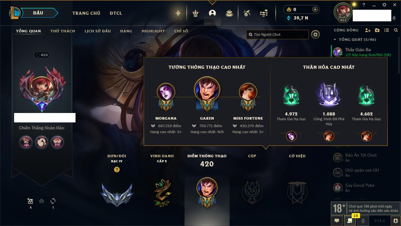Viewport: 401px width, 226px height.
Task: Toggle the microphone mute button
Action: click(x=363, y=221)
